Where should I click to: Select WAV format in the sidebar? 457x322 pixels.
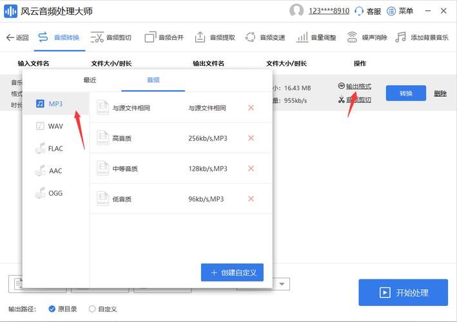[x=55, y=126]
